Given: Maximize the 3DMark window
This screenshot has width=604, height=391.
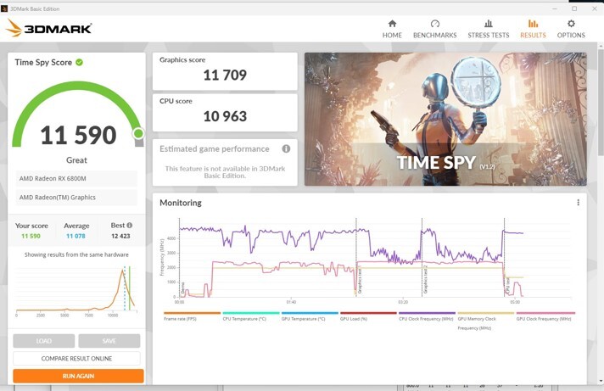Looking at the screenshot, I should (574, 8).
